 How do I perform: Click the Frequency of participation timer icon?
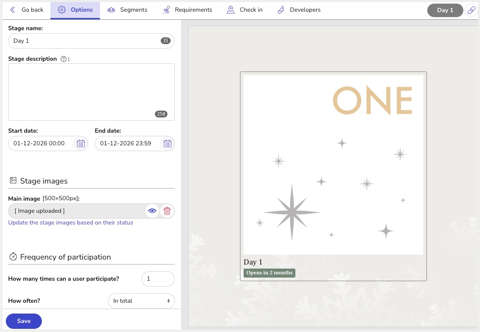click(13, 256)
